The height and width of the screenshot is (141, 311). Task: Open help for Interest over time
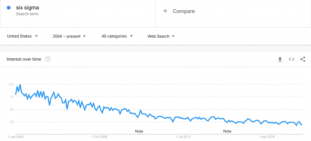tap(47, 59)
